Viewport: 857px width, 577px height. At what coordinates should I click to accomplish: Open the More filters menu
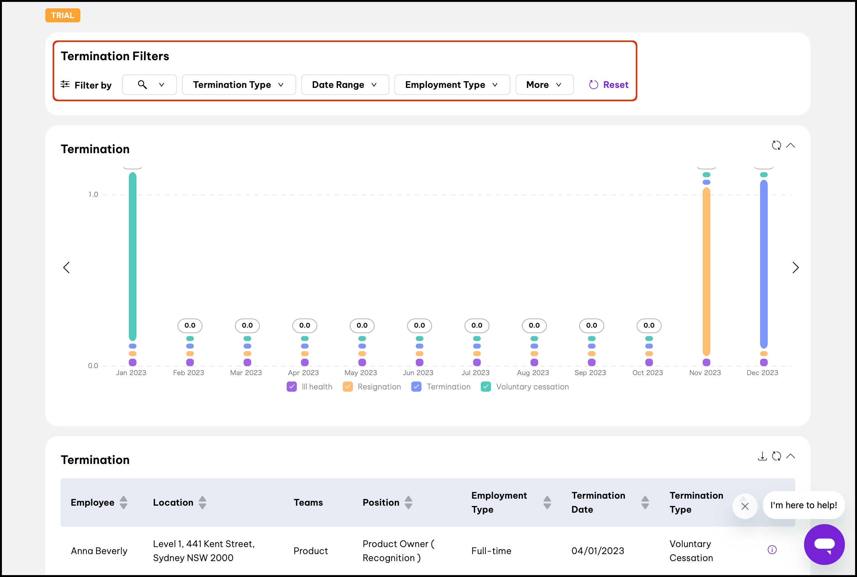[x=544, y=85]
